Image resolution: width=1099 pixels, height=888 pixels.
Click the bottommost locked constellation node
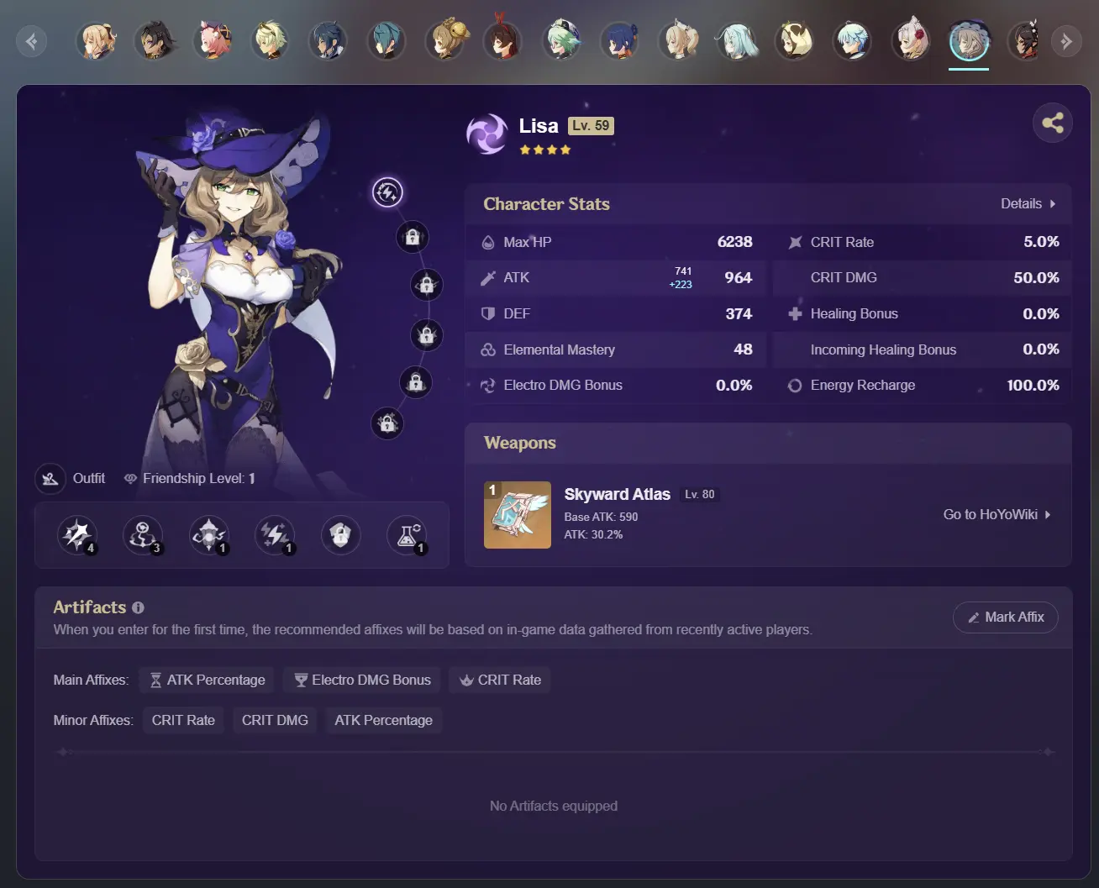tap(387, 423)
